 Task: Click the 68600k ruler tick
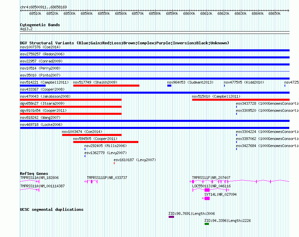tap(189, 13)
